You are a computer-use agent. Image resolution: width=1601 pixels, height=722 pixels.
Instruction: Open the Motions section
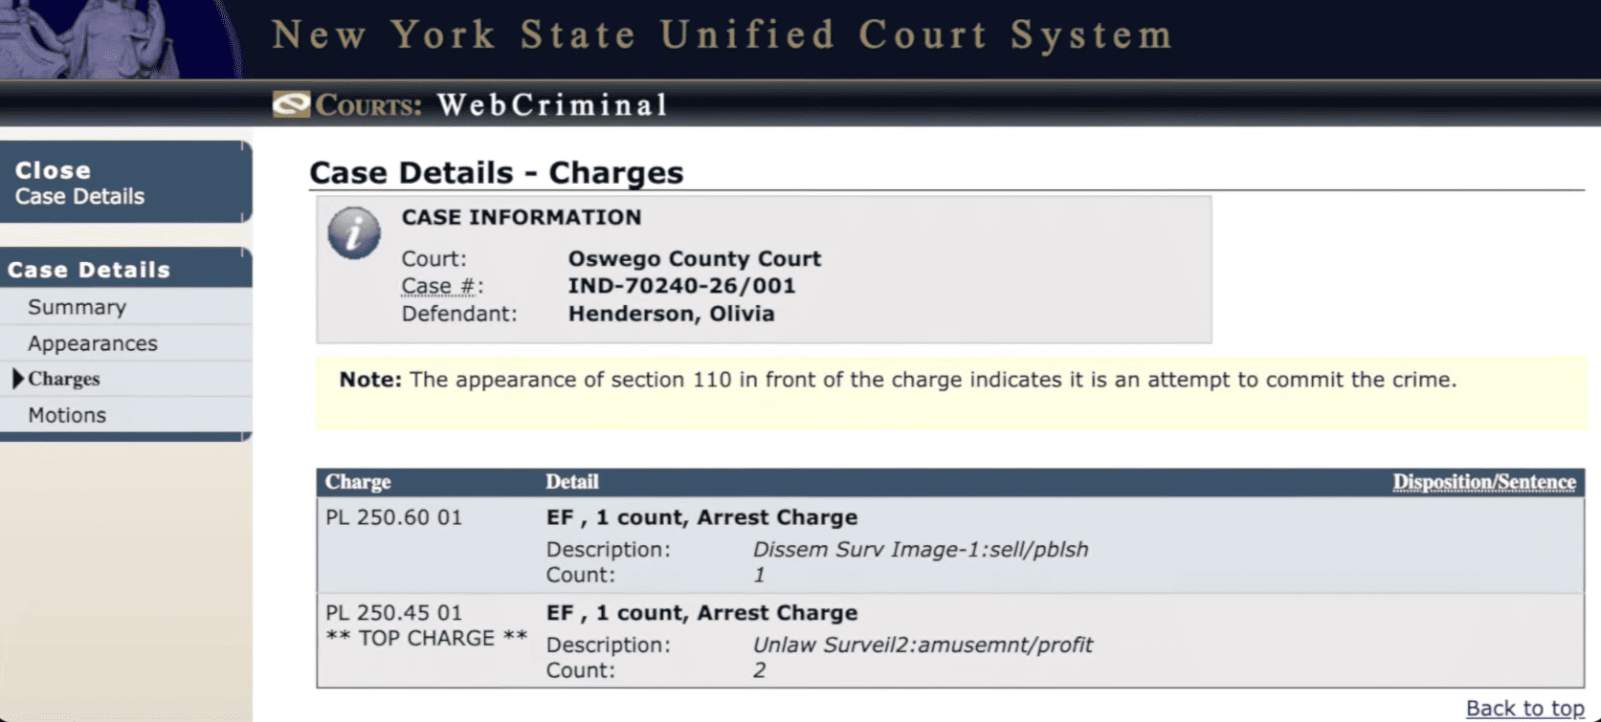[x=67, y=415]
